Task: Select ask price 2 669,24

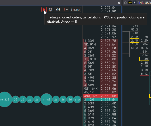Action: 108,81
